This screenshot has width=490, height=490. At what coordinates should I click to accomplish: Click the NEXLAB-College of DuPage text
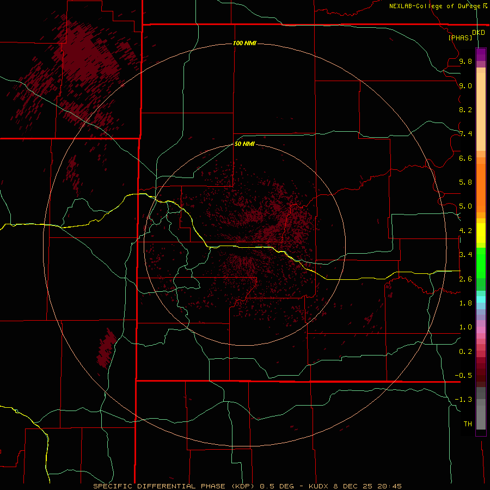435,6
